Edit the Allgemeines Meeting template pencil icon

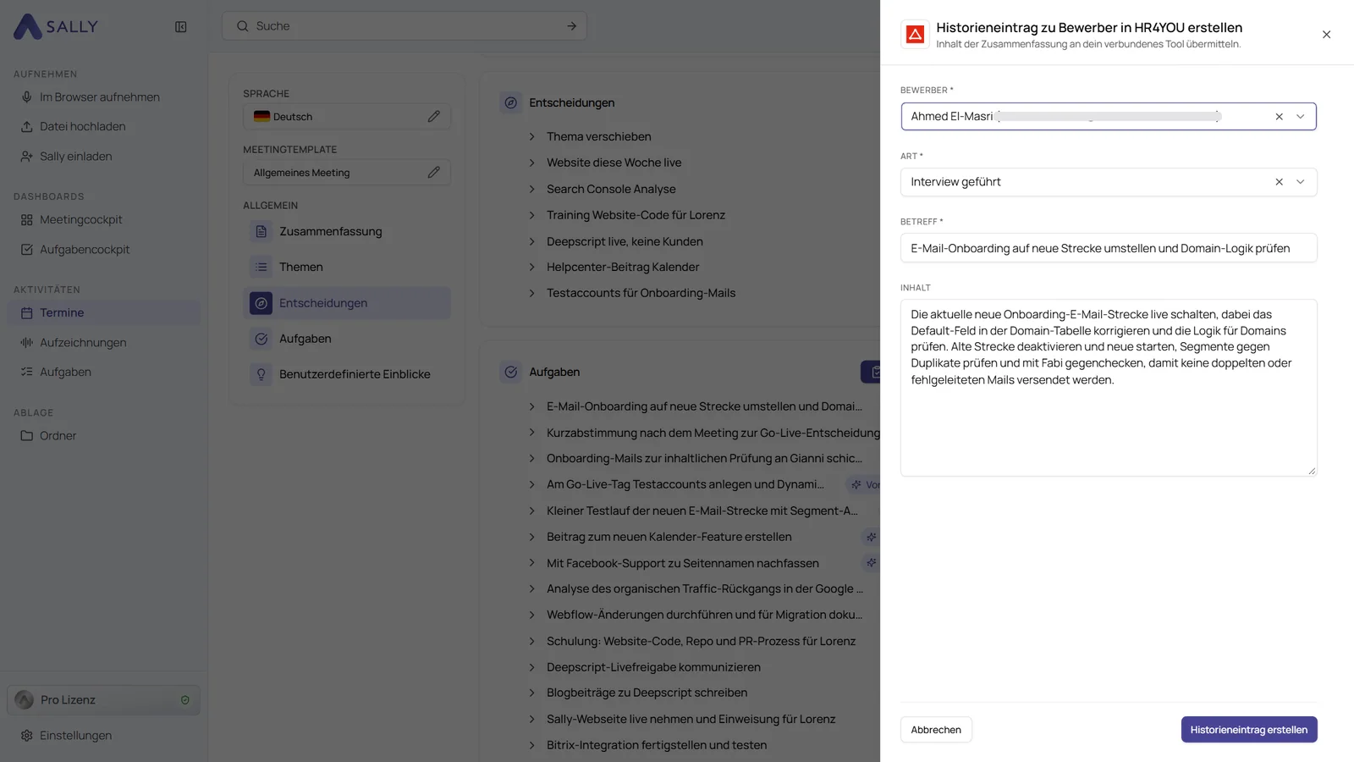(433, 173)
